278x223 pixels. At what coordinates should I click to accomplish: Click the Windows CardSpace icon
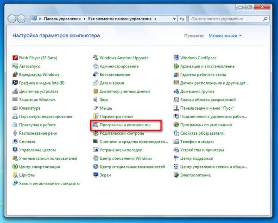pyautogui.click(x=176, y=58)
